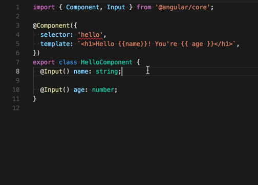
Task: Click the 'name:' property on line 8
Action: coord(82,72)
